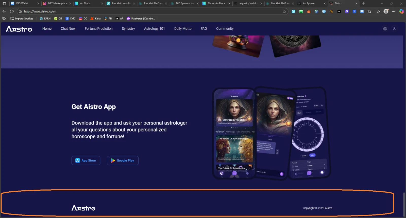The image size is (406, 218).
Task: Open the green smiling-face extension
Action: pos(301,11)
